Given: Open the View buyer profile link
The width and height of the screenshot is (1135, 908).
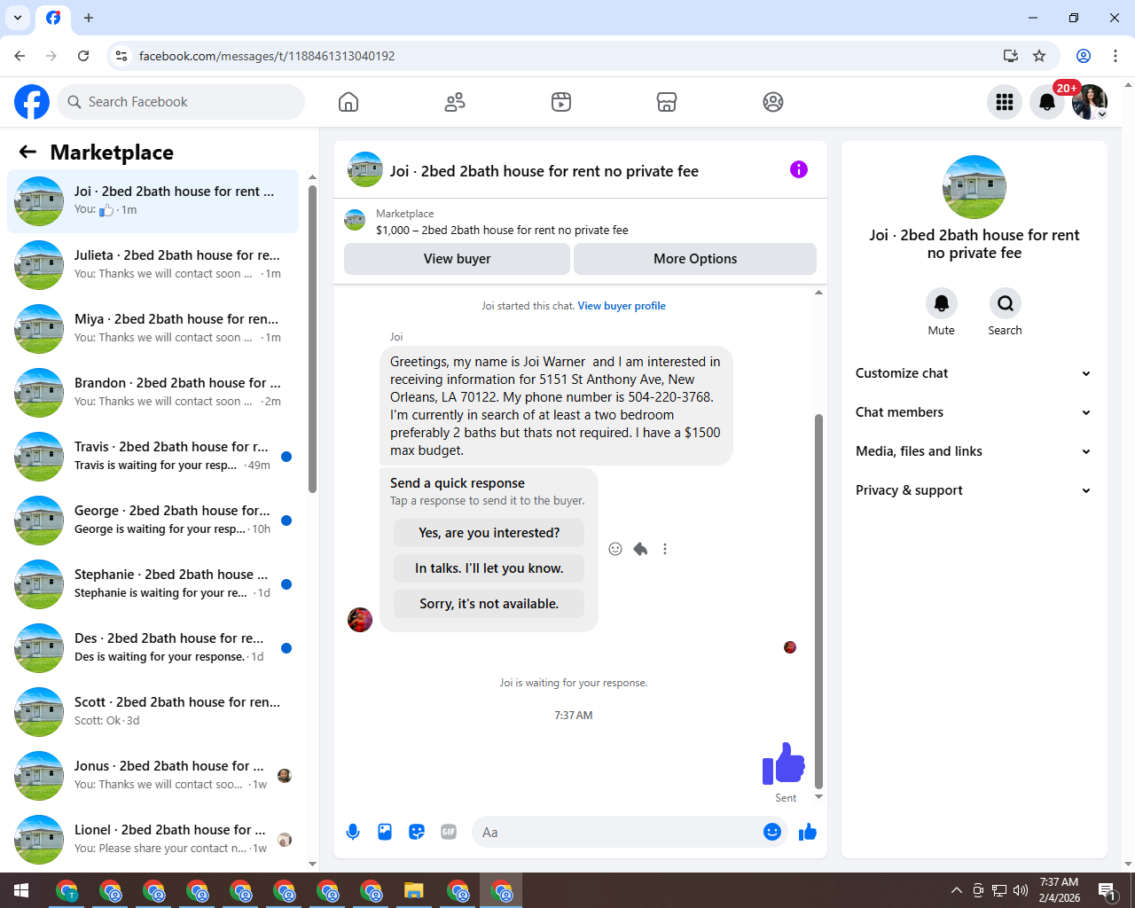Looking at the screenshot, I should point(622,306).
